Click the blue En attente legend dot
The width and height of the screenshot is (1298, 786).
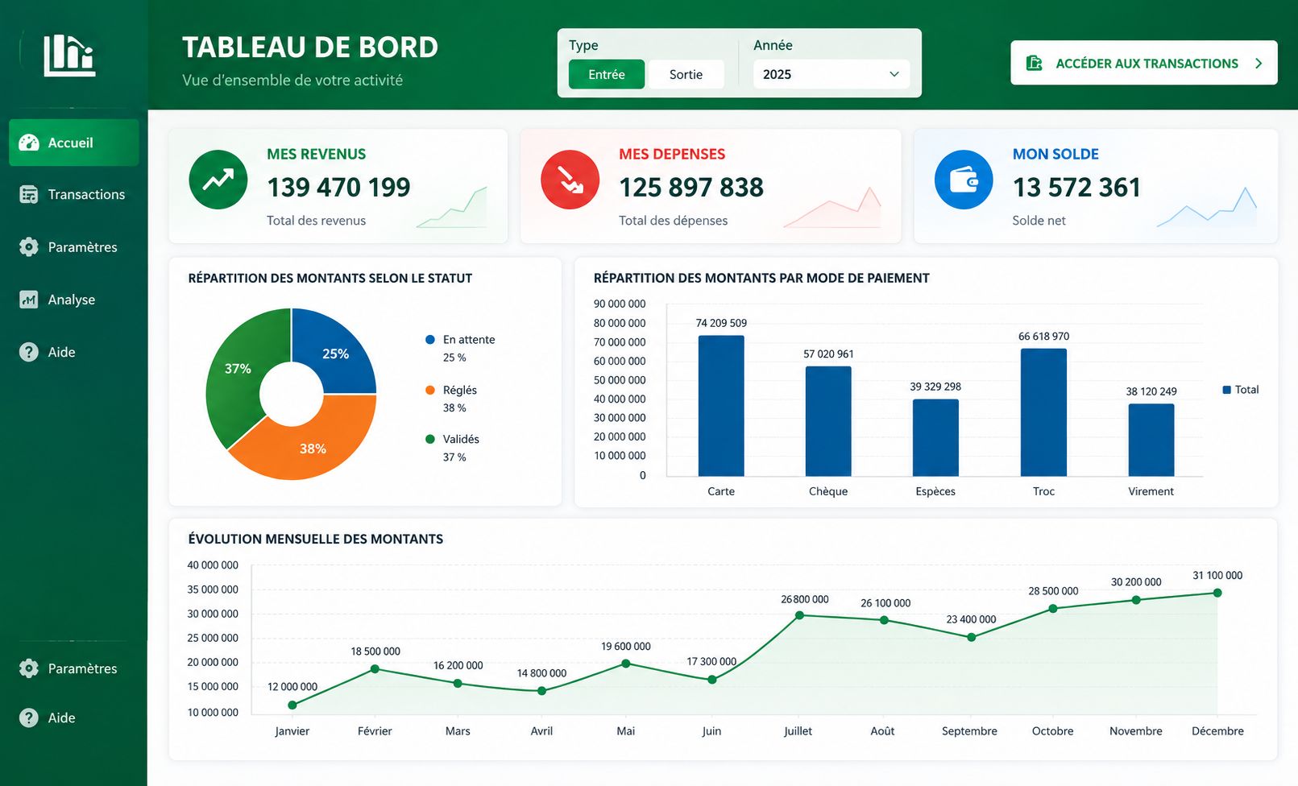(430, 340)
